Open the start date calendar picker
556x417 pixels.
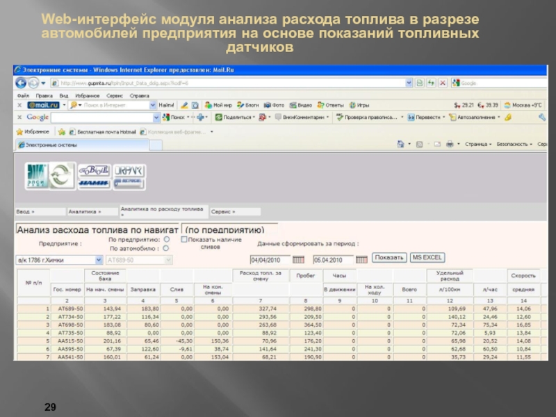298,259
